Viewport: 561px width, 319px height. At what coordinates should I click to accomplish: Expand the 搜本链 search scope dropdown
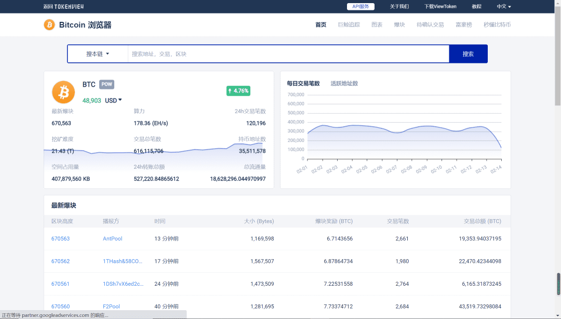[x=98, y=54]
